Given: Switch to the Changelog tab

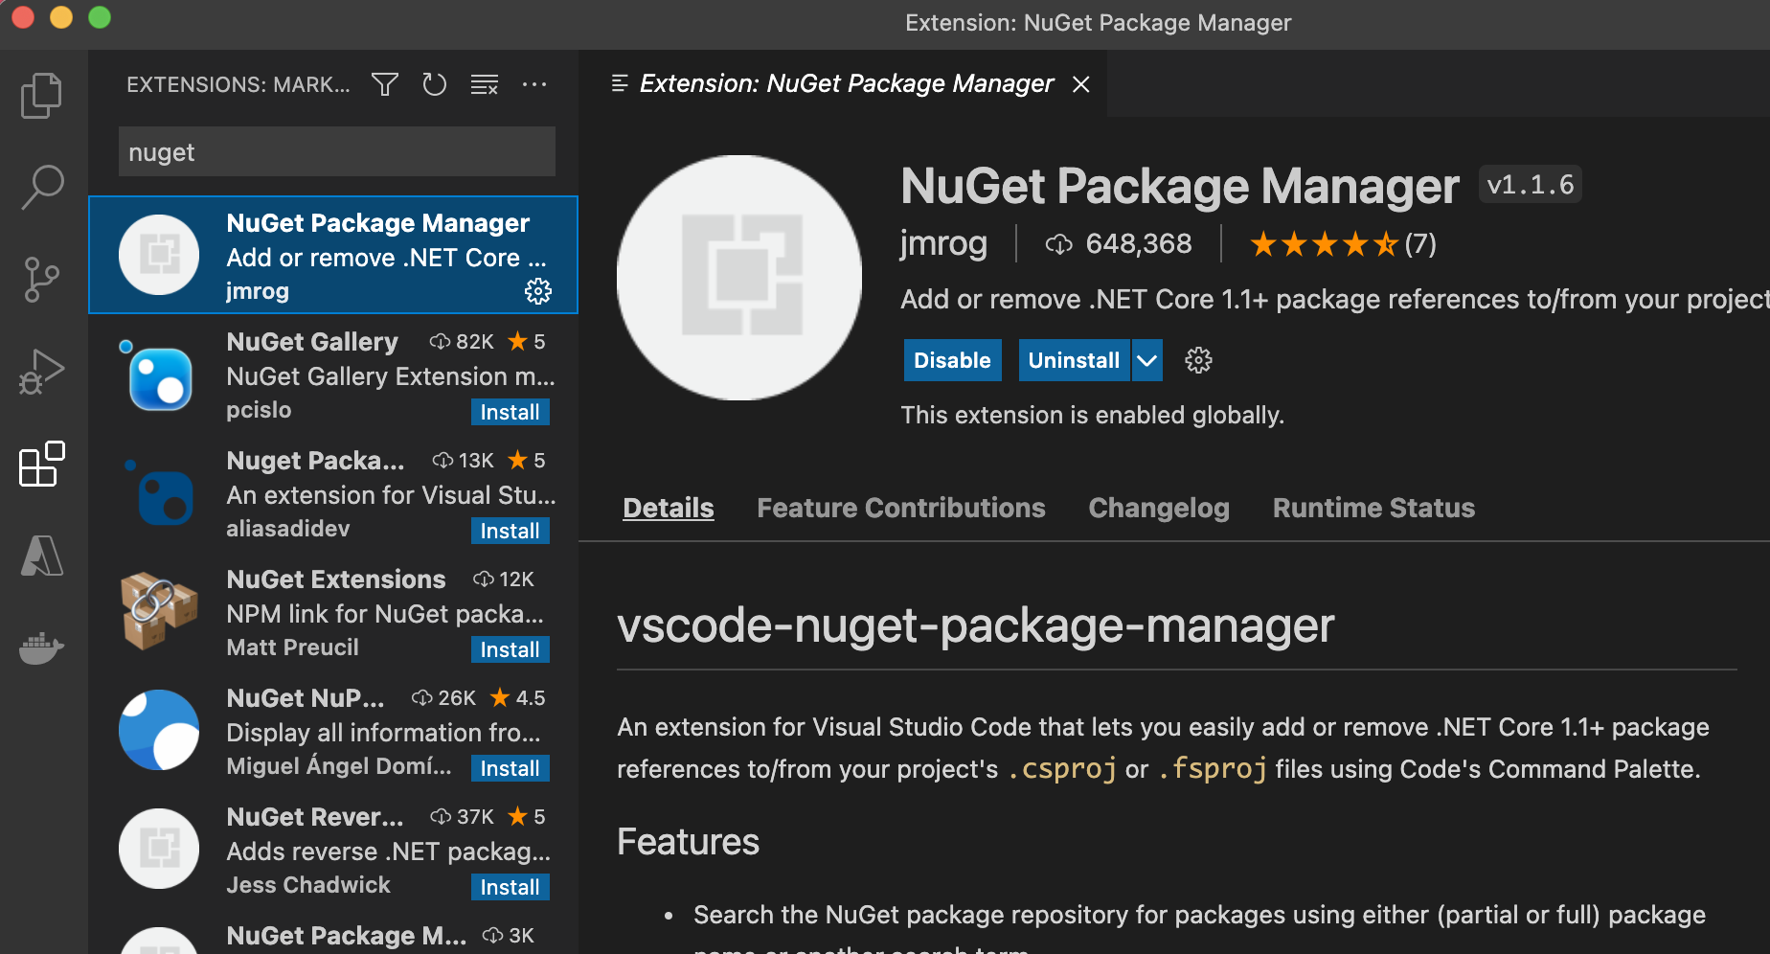Looking at the screenshot, I should click(x=1159, y=508).
